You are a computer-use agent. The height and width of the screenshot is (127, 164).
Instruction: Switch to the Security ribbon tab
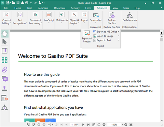click(x=76, y=8)
